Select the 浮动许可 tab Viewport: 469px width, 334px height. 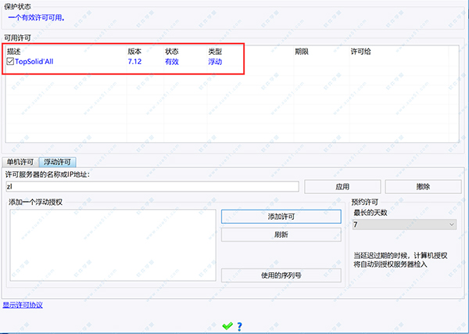coord(59,162)
